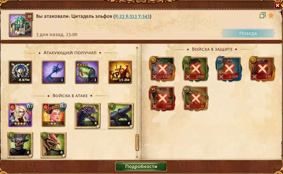The height and width of the screenshot is (174, 283).
Task: Click the skull warrior troop icon
Action: 20,145
